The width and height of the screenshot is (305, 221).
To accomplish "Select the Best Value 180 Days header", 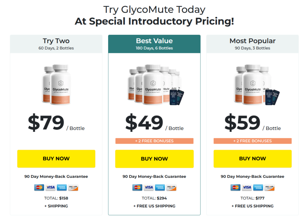I will click(x=154, y=43).
